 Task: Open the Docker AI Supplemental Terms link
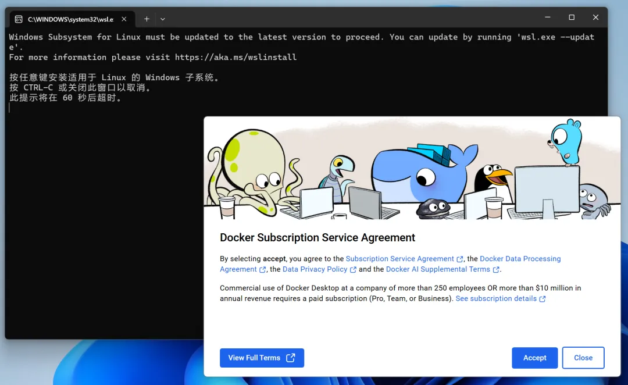tap(438, 269)
